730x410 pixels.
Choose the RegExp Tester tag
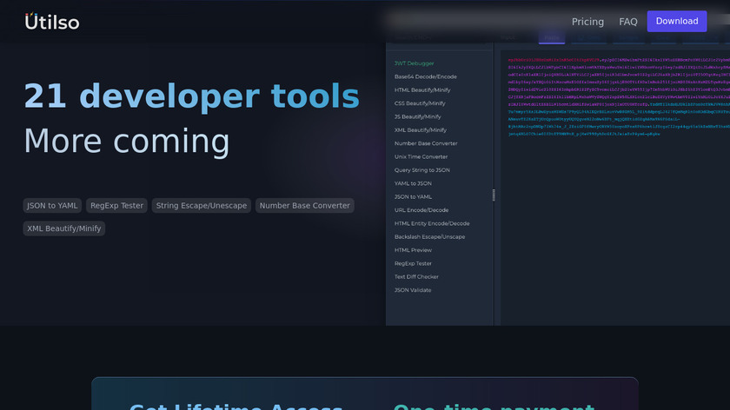click(116, 206)
